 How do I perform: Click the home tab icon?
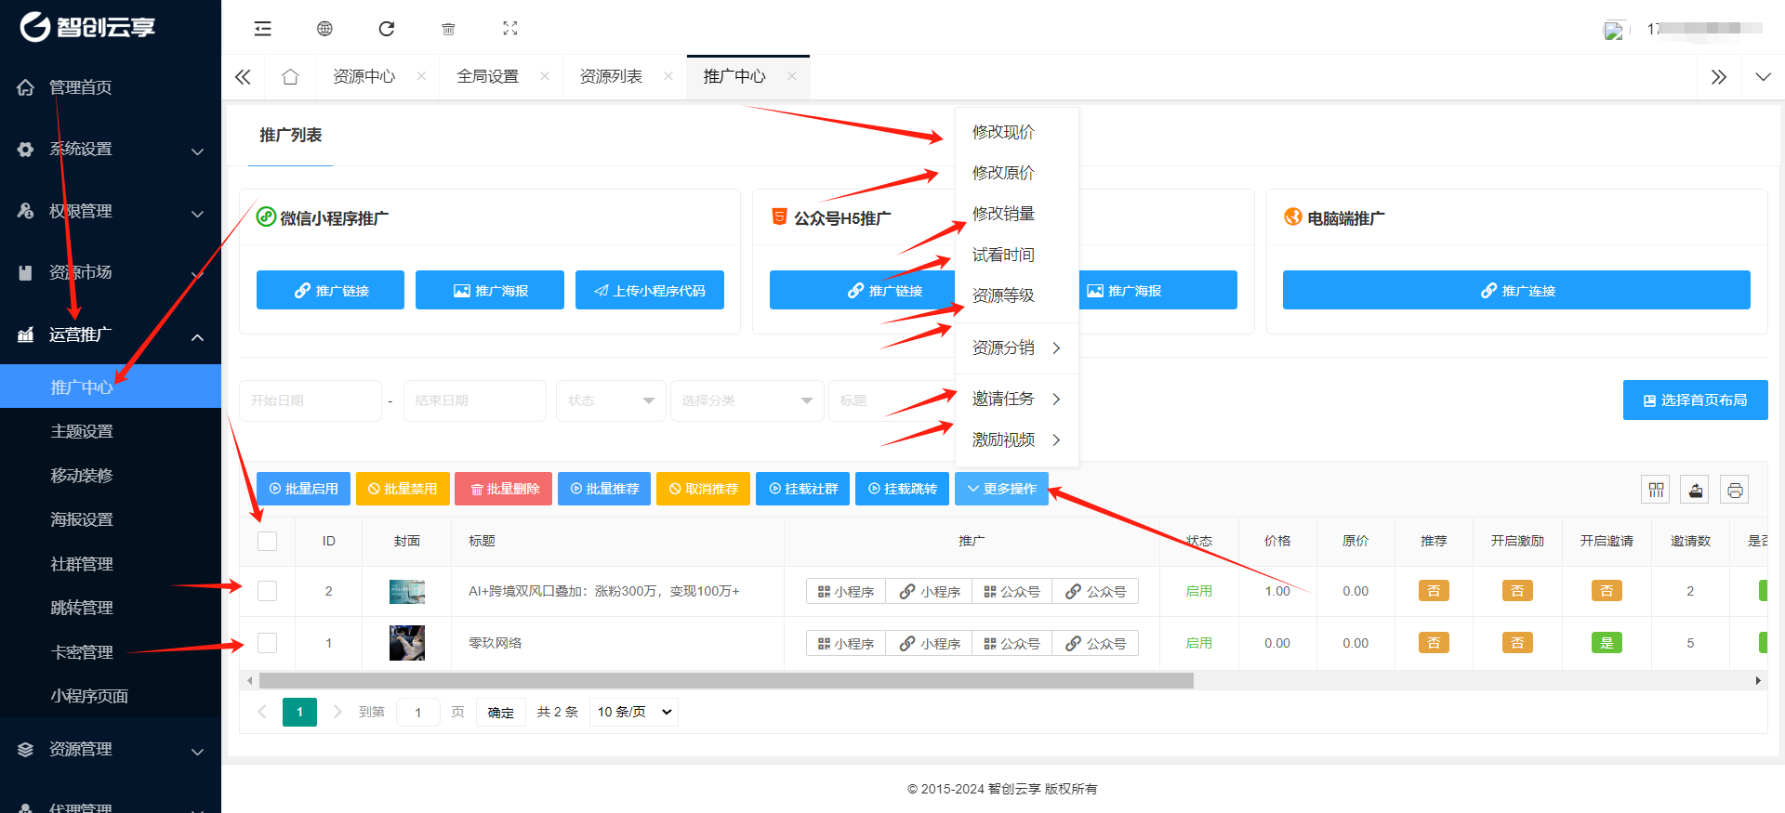coord(290,77)
